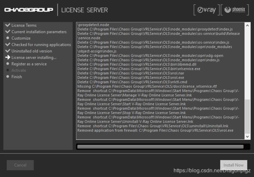Image resolution: width=254 pixels, height=177 pixels.
Task: Click the Chaos Group logo
Action: 29,9
